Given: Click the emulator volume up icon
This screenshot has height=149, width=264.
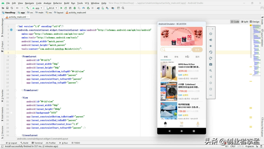Looking at the screenshot, I should [x=211, y=40].
